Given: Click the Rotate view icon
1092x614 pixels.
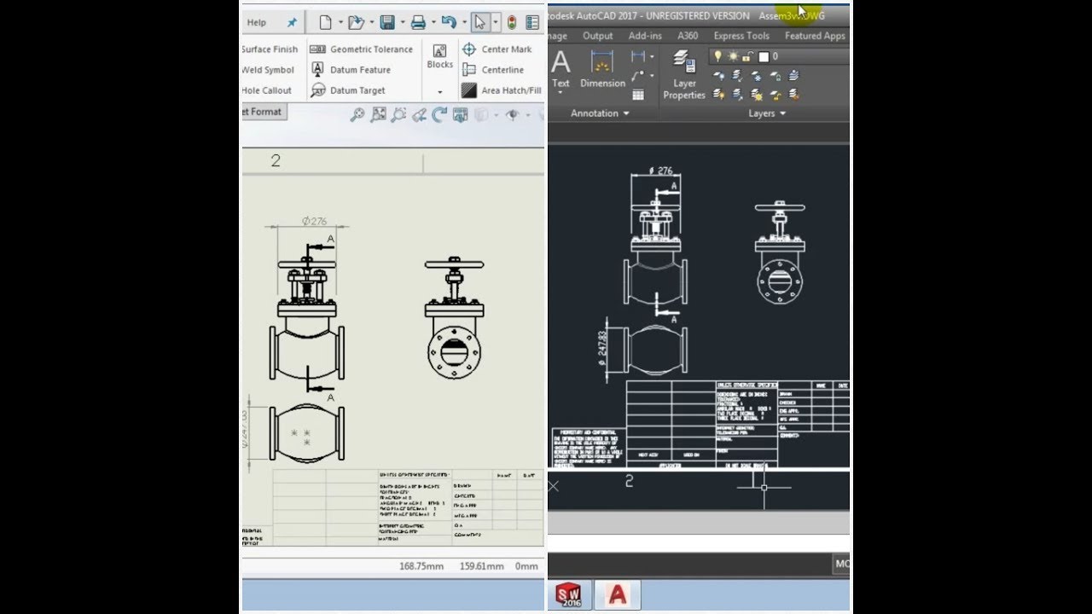Looking at the screenshot, I should click(x=439, y=114).
